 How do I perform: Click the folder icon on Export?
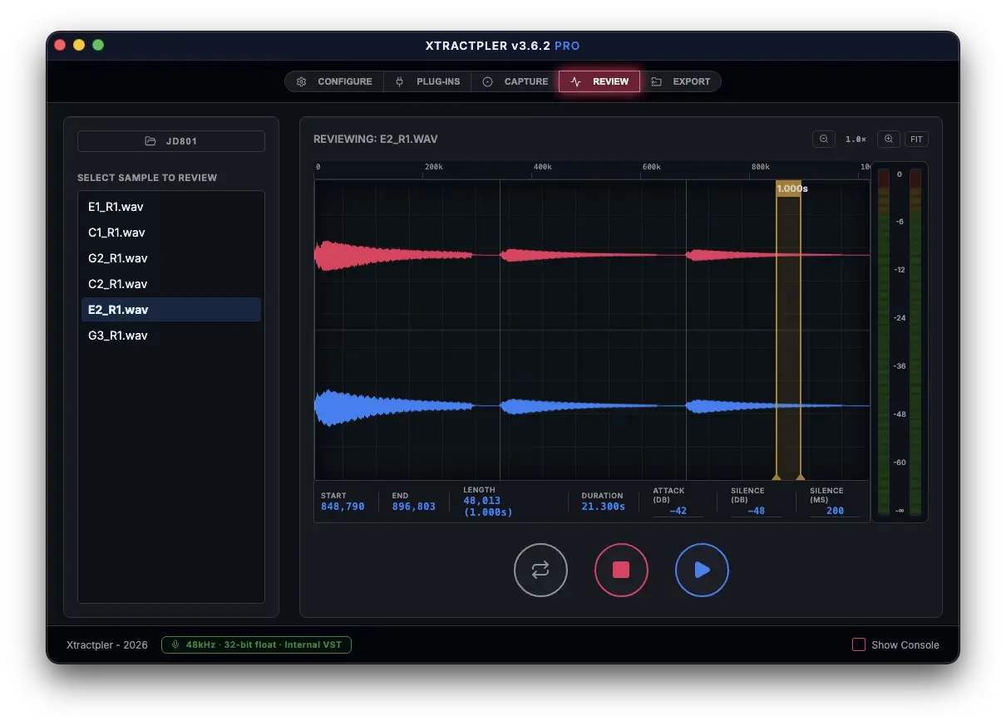click(x=657, y=81)
